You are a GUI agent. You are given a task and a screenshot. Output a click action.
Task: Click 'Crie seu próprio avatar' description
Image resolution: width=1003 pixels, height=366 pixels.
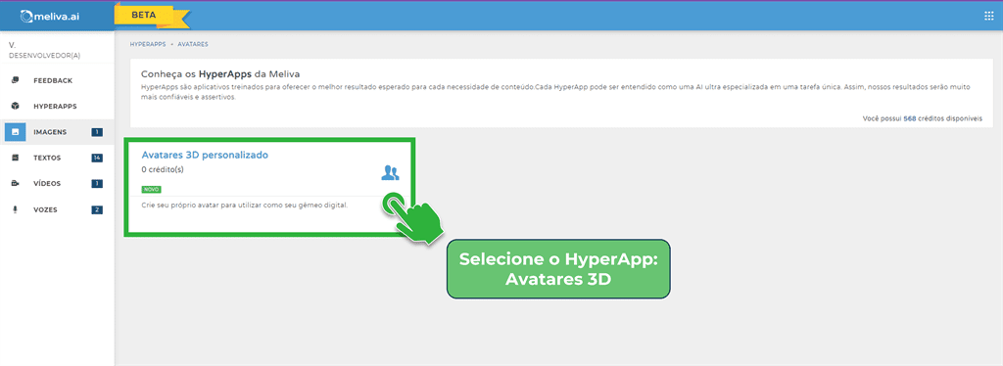coord(244,206)
